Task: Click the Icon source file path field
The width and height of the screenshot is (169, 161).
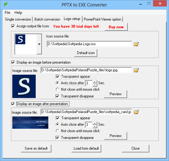Action: [x=89, y=44]
